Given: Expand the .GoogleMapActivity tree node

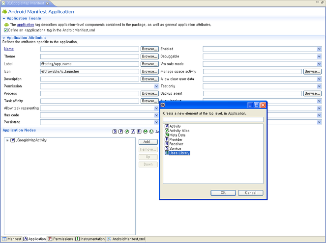Looking at the screenshot, I should coord(7,140).
